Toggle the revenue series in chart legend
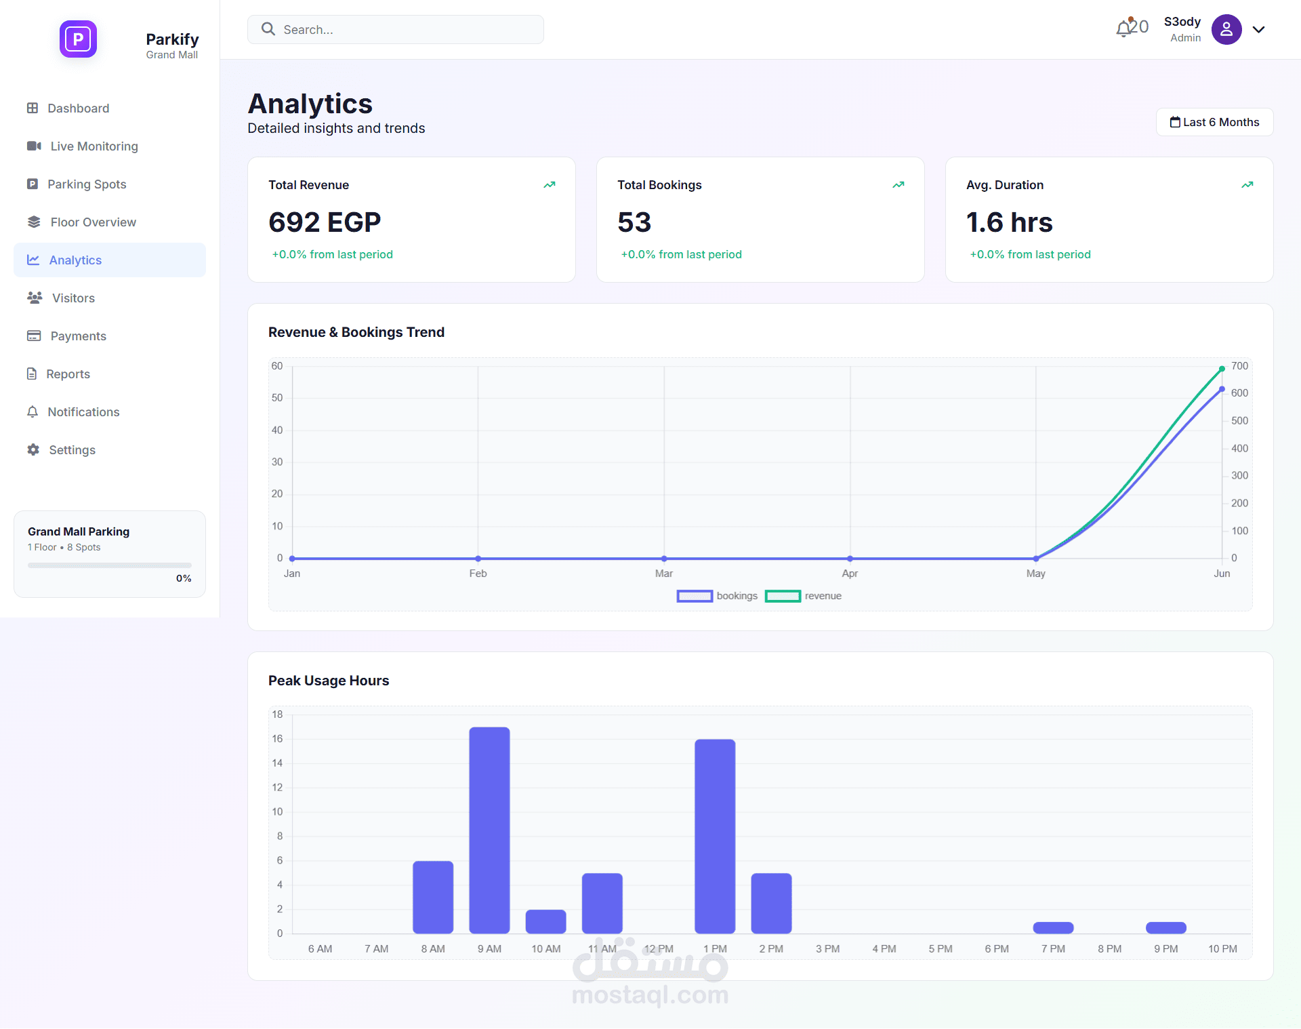Image resolution: width=1301 pixels, height=1029 pixels. (x=804, y=596)
